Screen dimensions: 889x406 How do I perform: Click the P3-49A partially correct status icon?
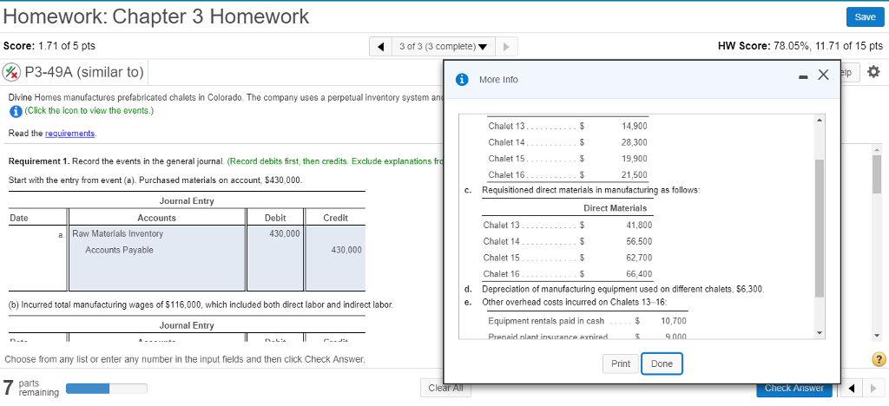pyautogui.click(x=11, y=73)
